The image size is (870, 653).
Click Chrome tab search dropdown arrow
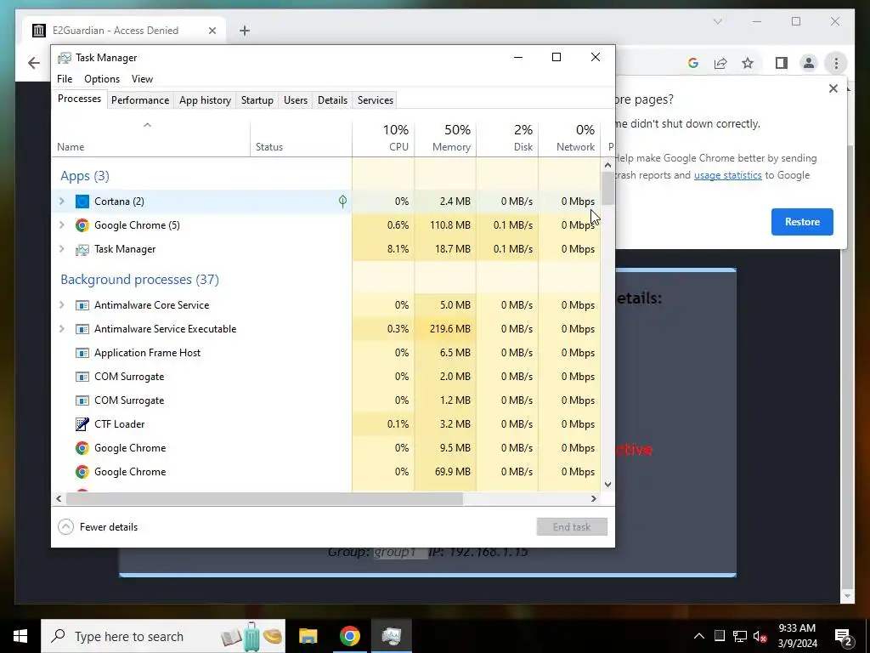717,21
